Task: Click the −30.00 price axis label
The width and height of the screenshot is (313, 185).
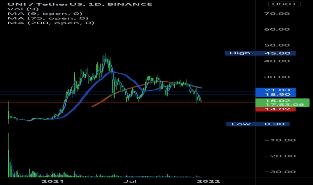Action: [280, 172]
